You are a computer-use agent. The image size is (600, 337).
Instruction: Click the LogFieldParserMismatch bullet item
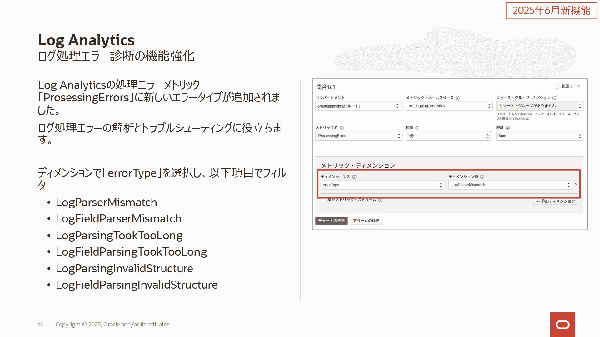118,219
